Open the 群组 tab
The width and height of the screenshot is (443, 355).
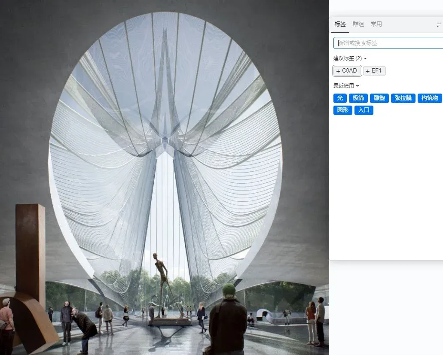click(358, 24)
